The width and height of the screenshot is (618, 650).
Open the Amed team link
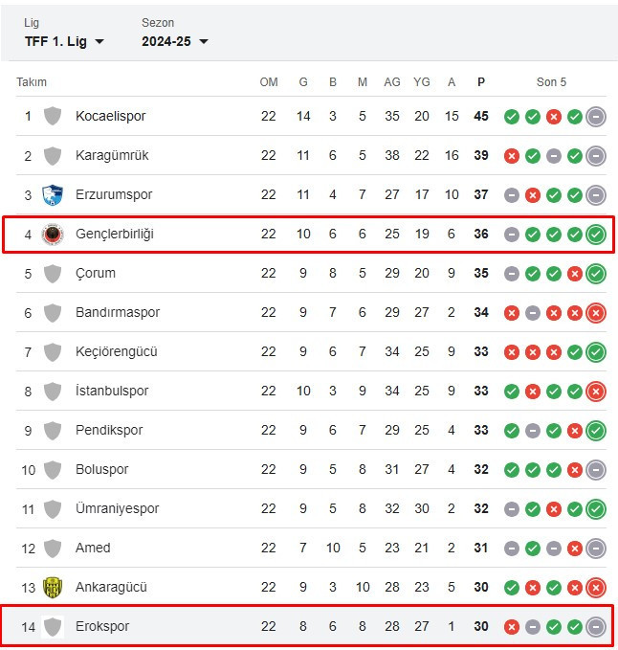(x=93, y=548)
